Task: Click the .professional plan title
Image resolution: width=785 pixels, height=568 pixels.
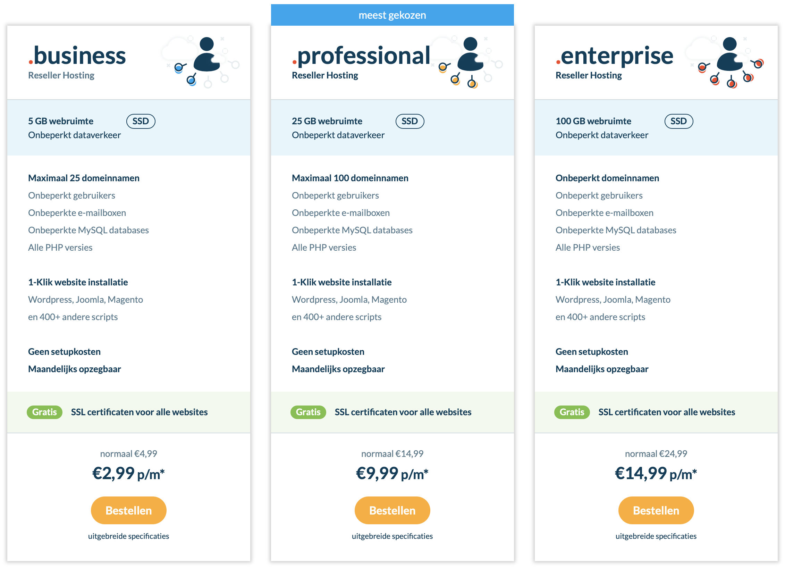Action: point(361,56)
